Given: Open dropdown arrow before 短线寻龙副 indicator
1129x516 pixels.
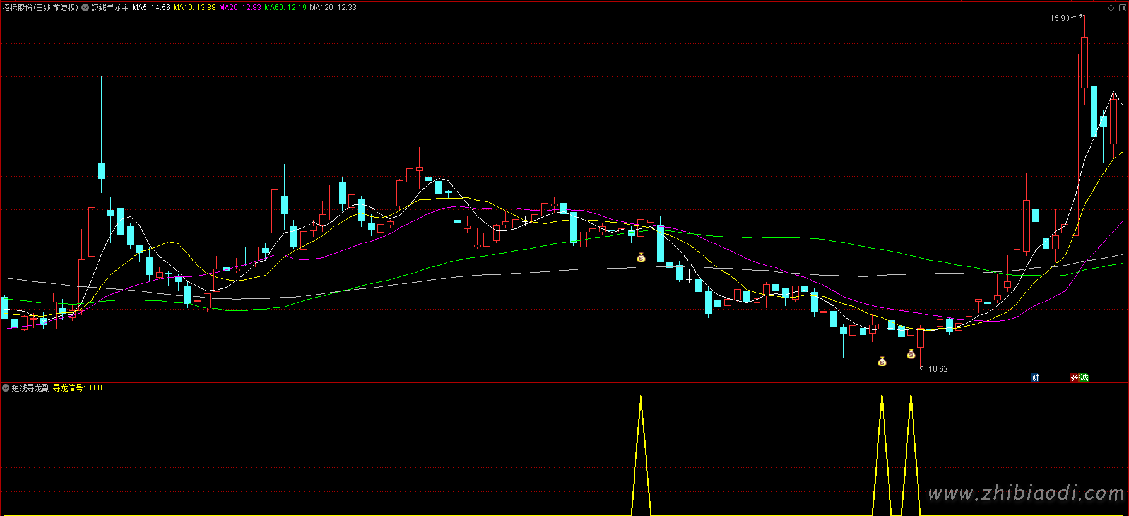Looking at the screenshot, I should [6, 388].
